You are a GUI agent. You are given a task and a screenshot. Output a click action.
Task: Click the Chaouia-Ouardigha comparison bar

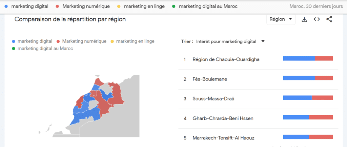[308, 58]
